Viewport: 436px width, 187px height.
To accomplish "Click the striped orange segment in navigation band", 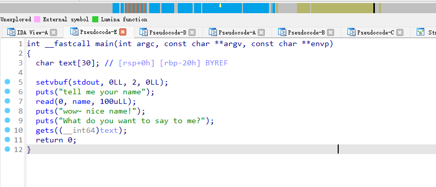I will [135, 8].
